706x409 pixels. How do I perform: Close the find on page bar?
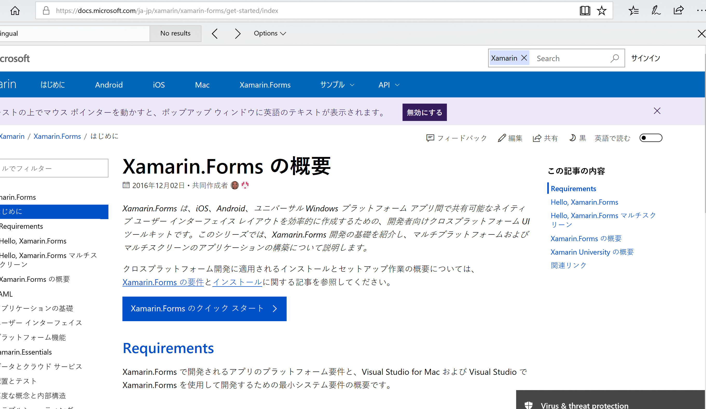(x=702, y=34)
